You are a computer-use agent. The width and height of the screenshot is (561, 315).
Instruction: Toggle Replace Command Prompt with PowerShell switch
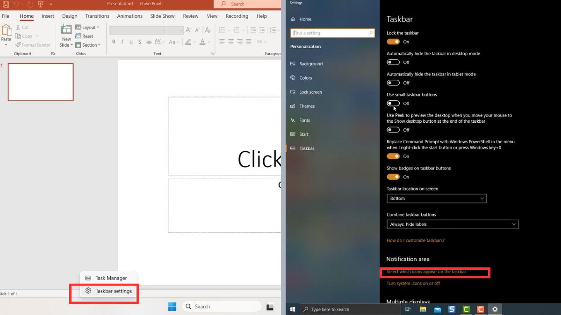(393, 156)
